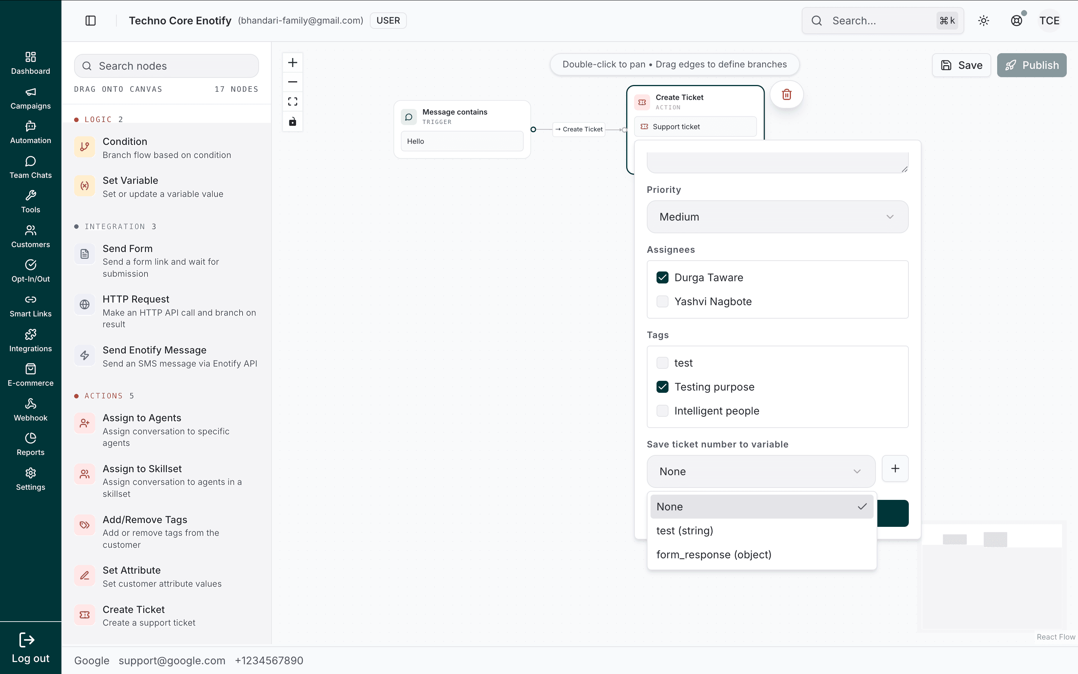The image size is (1078, 674).
Task: Select None option in list
Action: 762,506
